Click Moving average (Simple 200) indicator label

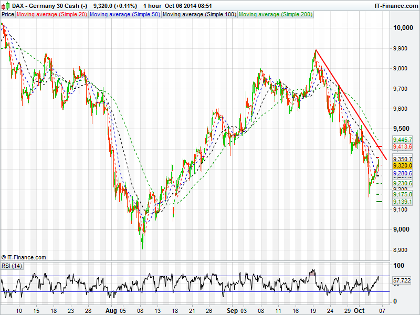[275, 14]
